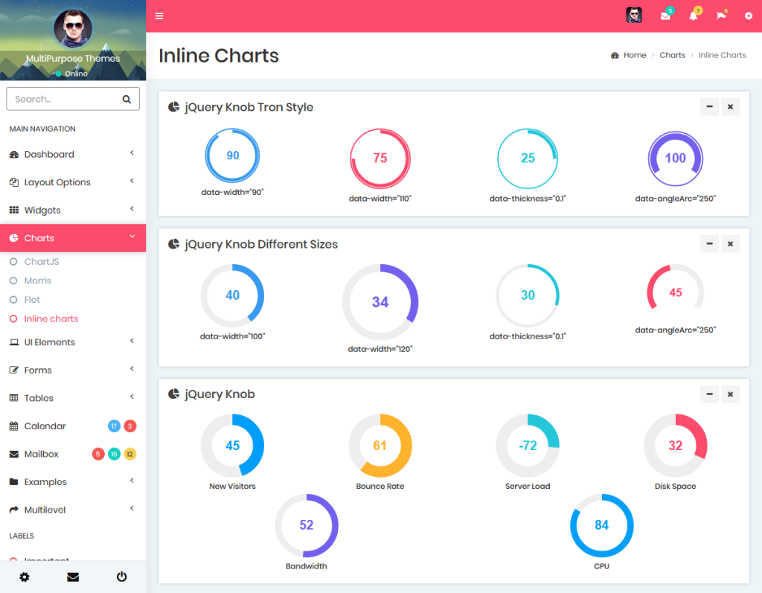
Task: Expand the Tables chevron
Action: click(132, 397)
